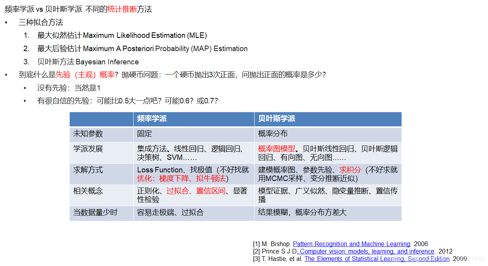Click the slide title beginning 频率学派 vs 贝叶斯学派

tap(78, 9)
